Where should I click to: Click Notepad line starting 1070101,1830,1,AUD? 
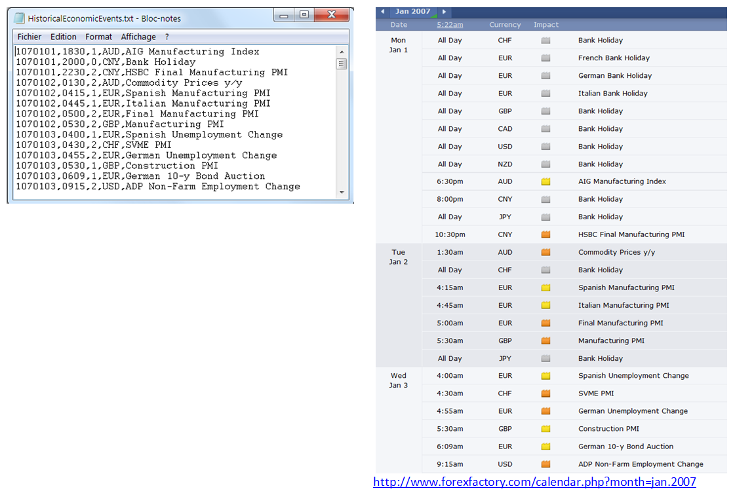(x=138, y=51)
